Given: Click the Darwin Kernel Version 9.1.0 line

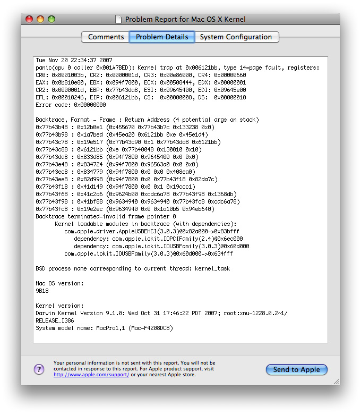Looking at the screenshot, I should [x=161, y=313].
